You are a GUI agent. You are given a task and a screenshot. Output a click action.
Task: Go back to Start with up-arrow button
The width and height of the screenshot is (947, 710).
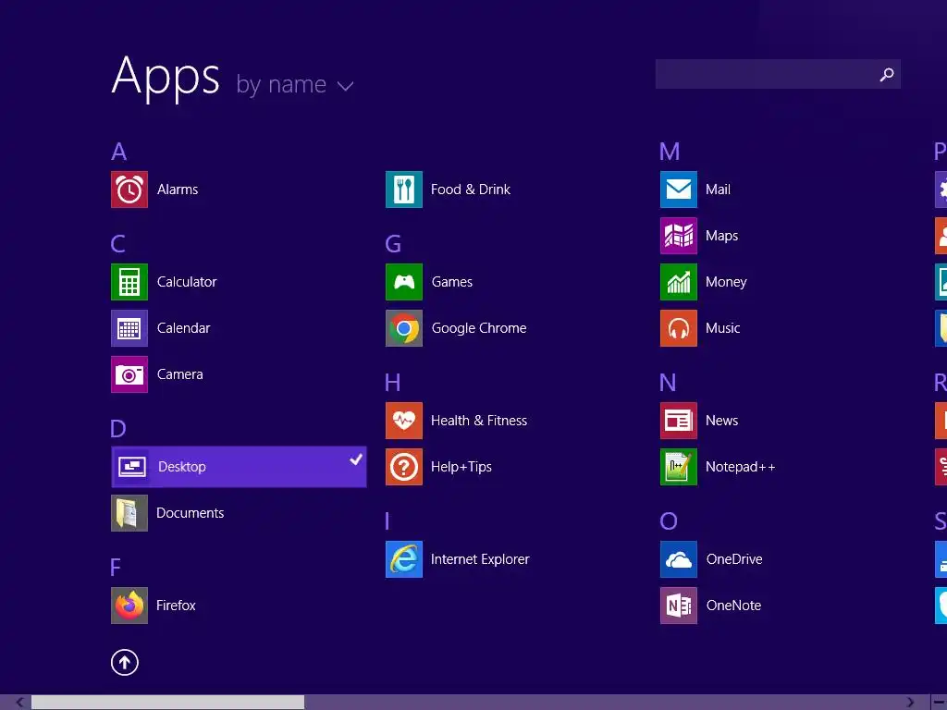125,663
